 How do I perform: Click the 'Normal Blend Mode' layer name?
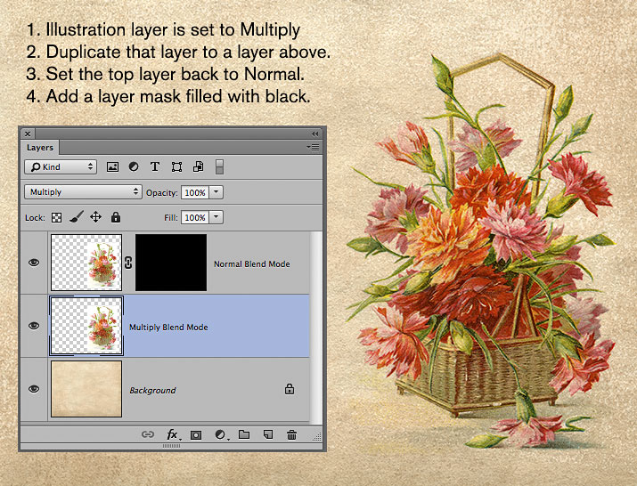point(252,263)
